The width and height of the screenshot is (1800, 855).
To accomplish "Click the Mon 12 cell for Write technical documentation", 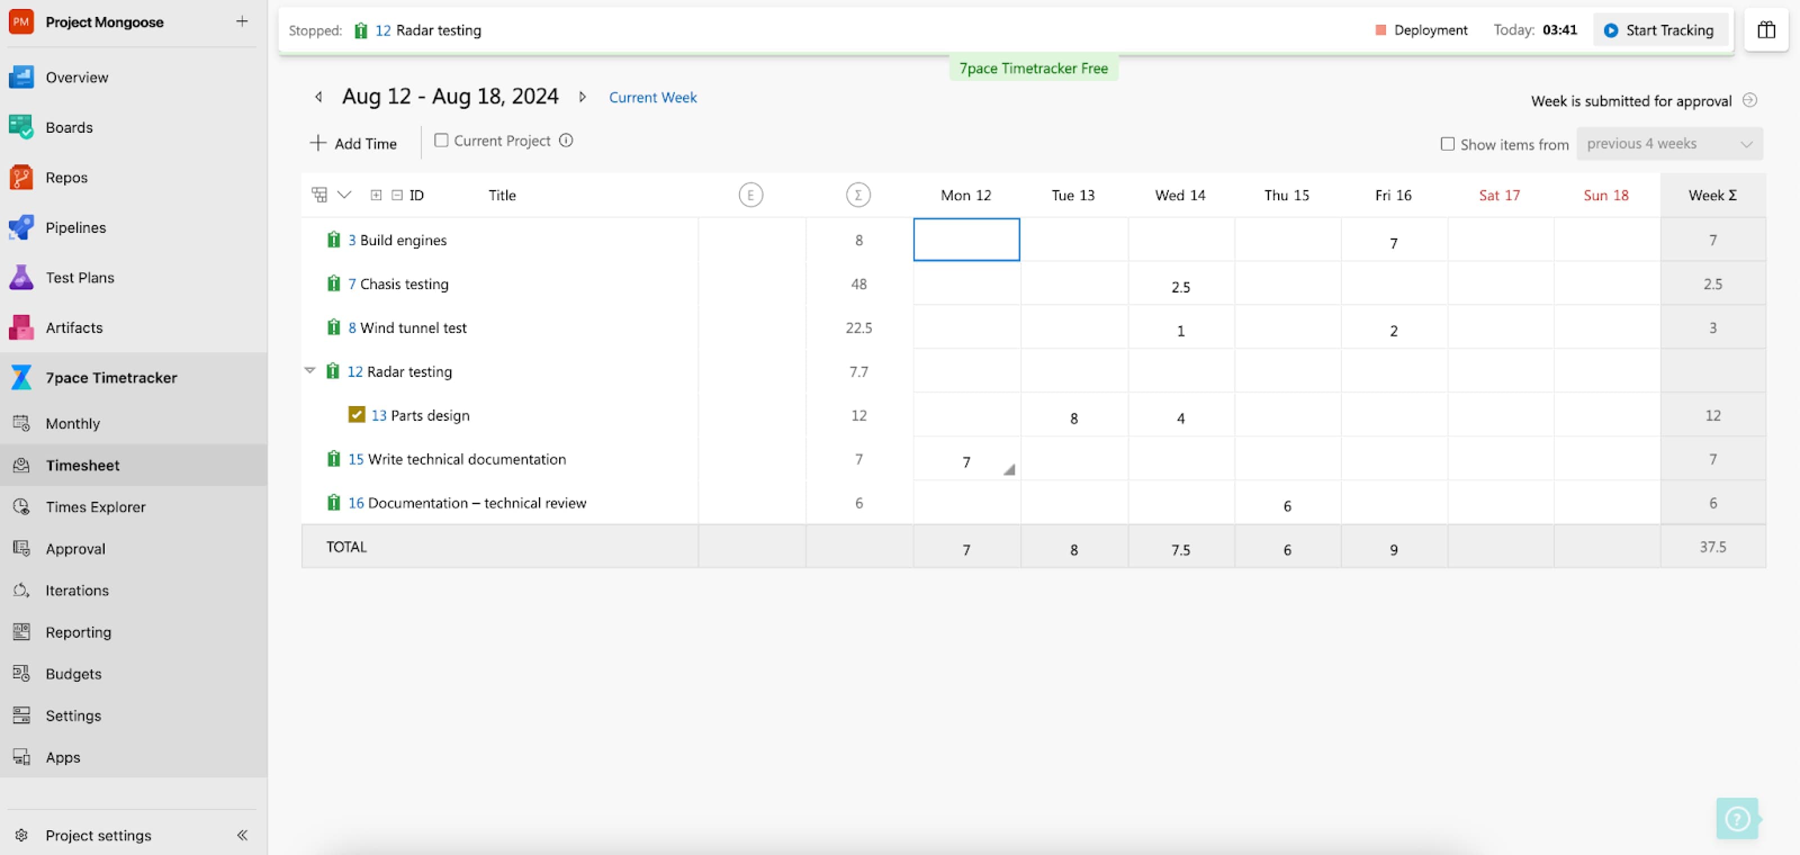I will (966, 459).
